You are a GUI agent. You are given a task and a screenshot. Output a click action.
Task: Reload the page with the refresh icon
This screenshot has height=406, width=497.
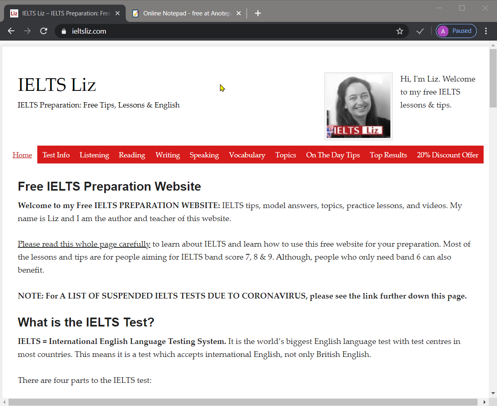(44, 31)
